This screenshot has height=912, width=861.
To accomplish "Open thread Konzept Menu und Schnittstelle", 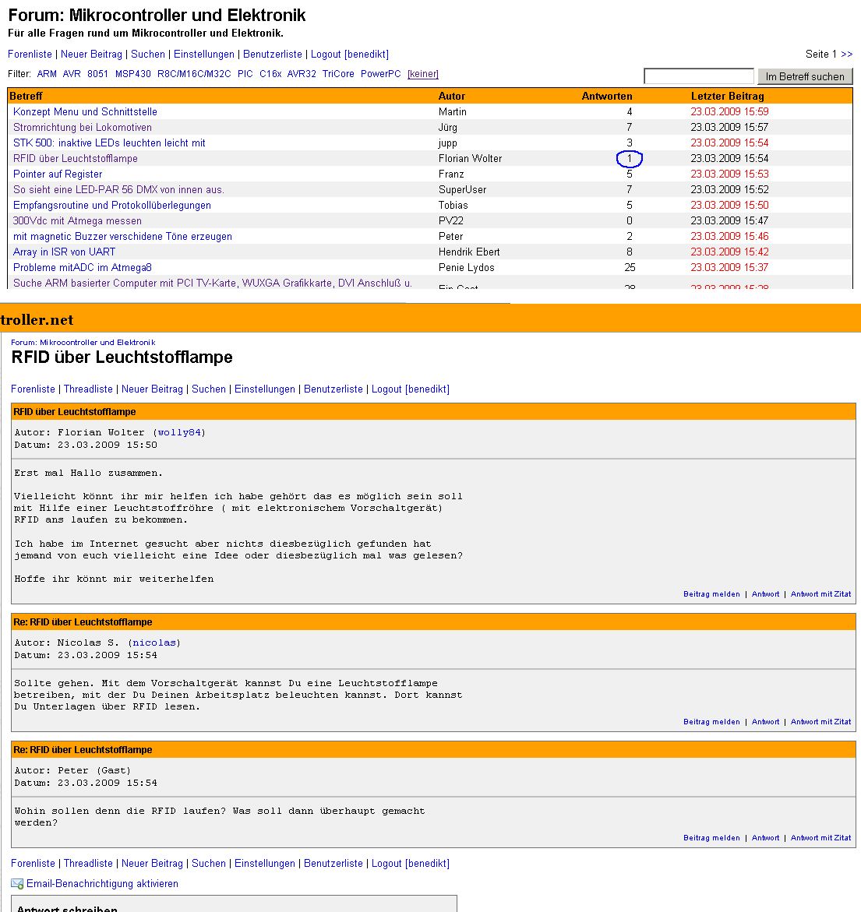I will (x=85, y=111).
